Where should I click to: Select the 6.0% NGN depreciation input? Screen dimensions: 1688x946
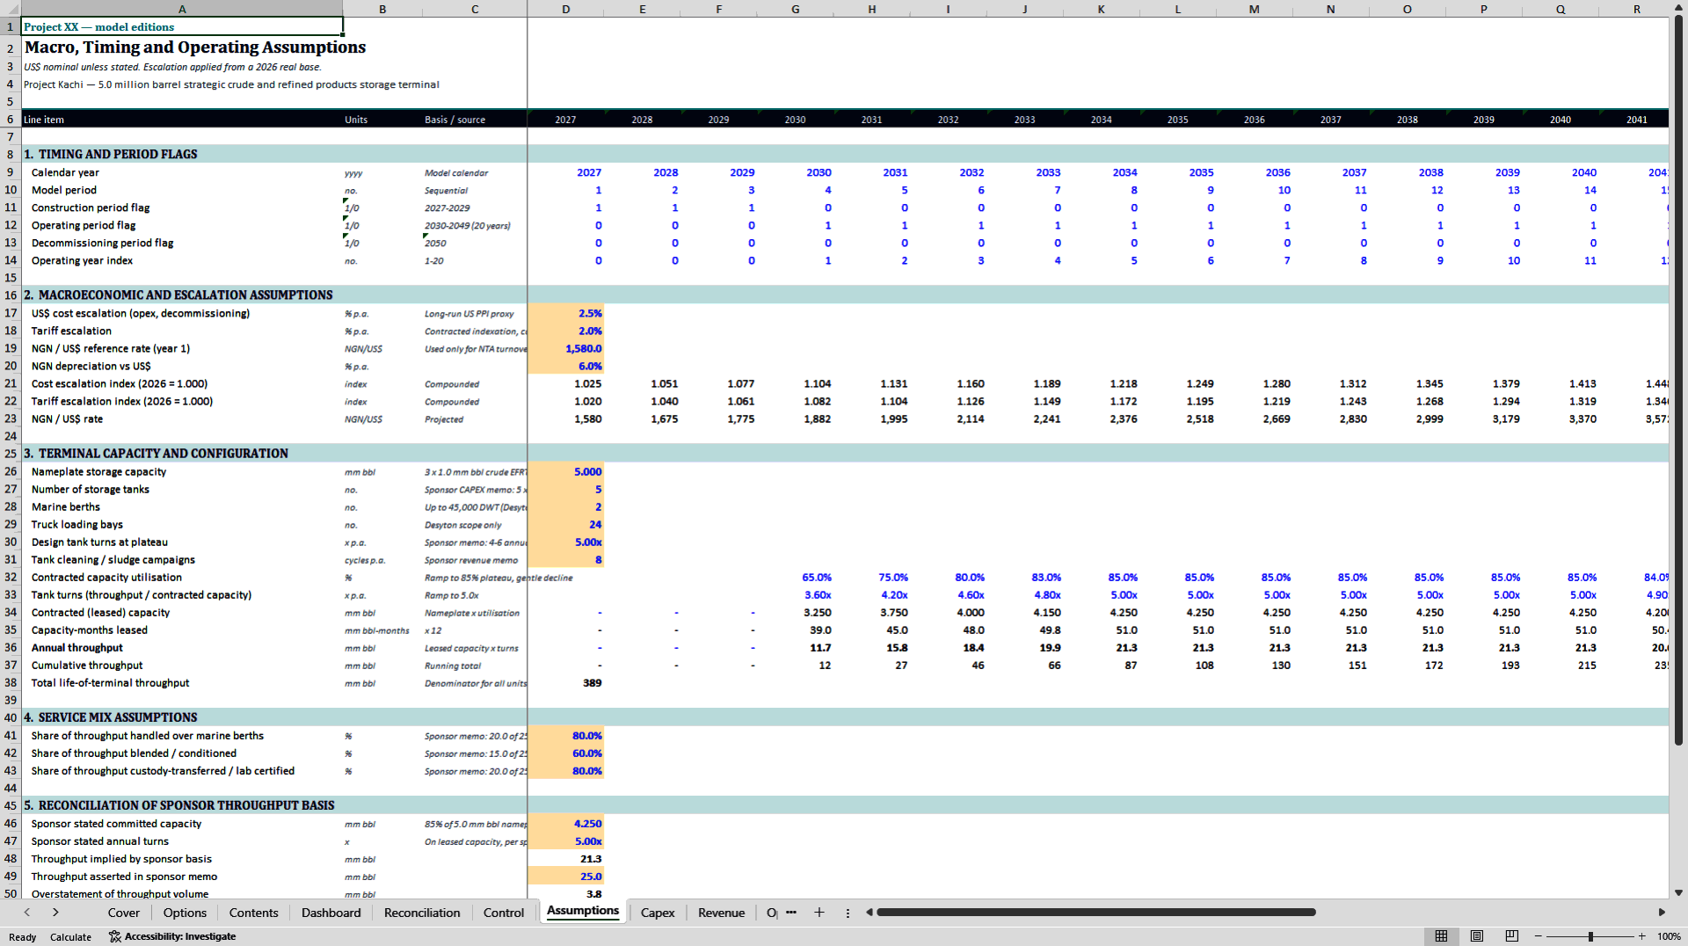[x=565, y=366]
